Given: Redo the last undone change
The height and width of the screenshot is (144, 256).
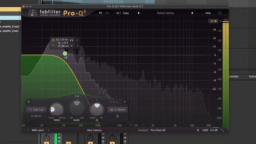Looking at the screenshot, I should click(107, 13).
